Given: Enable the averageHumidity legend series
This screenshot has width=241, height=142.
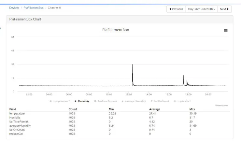Looking at the screenshot, I should tap(134, 101).
